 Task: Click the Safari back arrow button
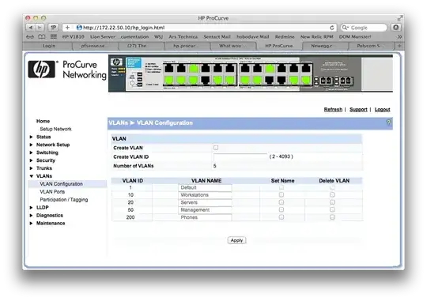(31, 28)
